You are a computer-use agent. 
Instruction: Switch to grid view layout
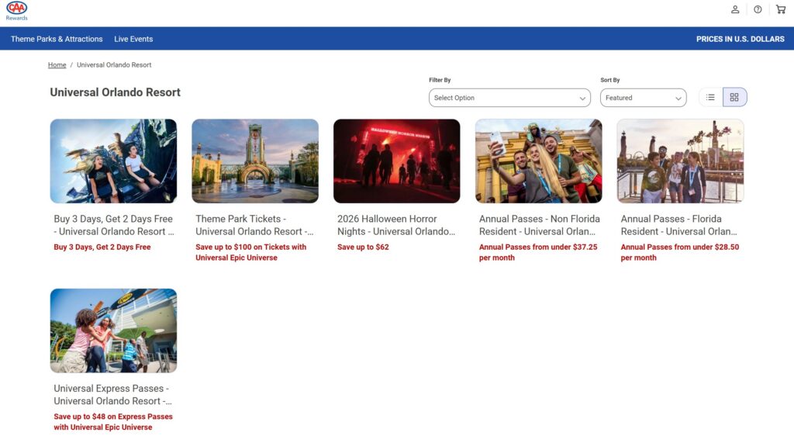click(x=734, y=97)
